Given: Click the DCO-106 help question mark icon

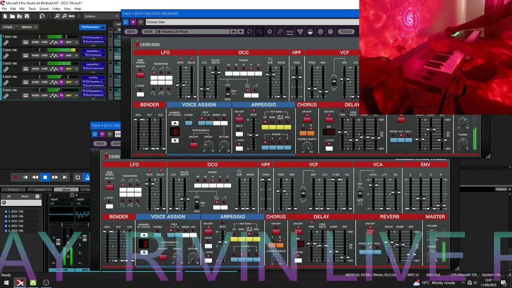Looking at the screenshot, I should pyautogui.click(x=330, y=32).
